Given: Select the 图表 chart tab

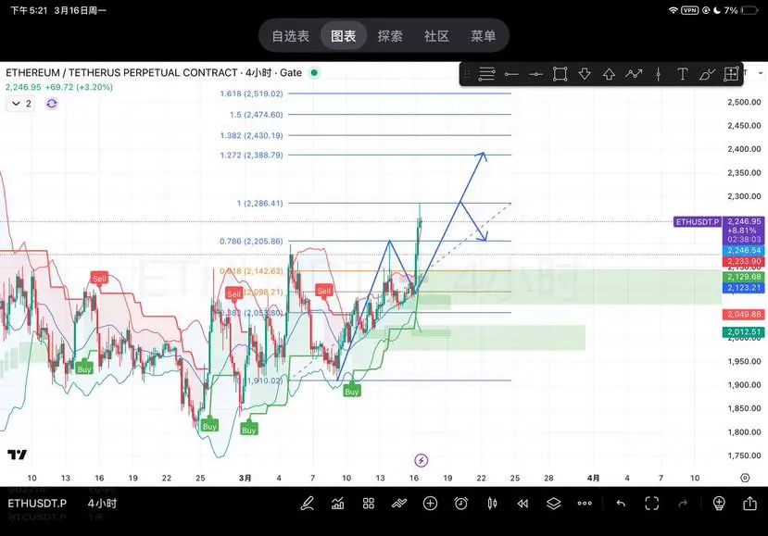Looking at the screenshot, I should [344, 36].
